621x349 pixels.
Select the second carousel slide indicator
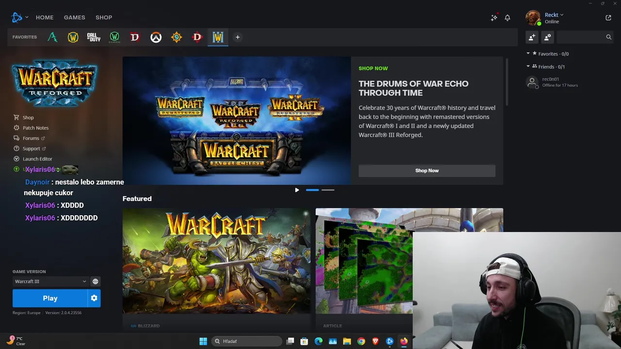(328, 190)
